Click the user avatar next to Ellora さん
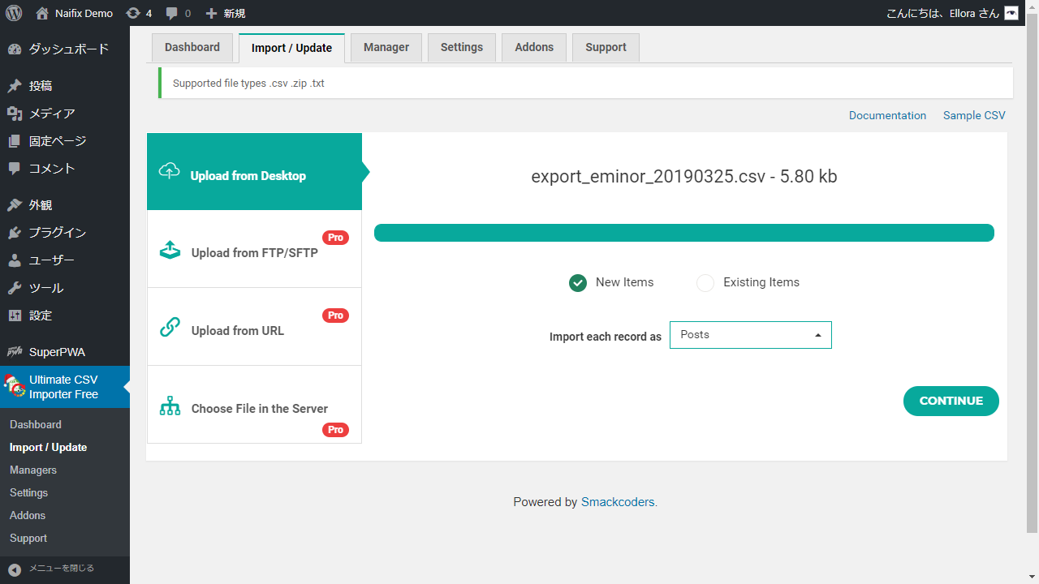 coord(1011,13)
